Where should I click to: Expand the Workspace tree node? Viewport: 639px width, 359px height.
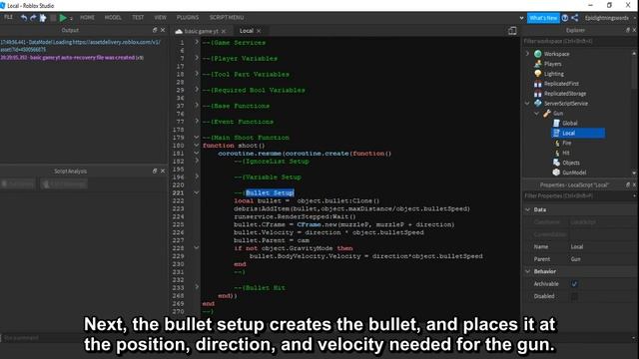click(527, 54)
